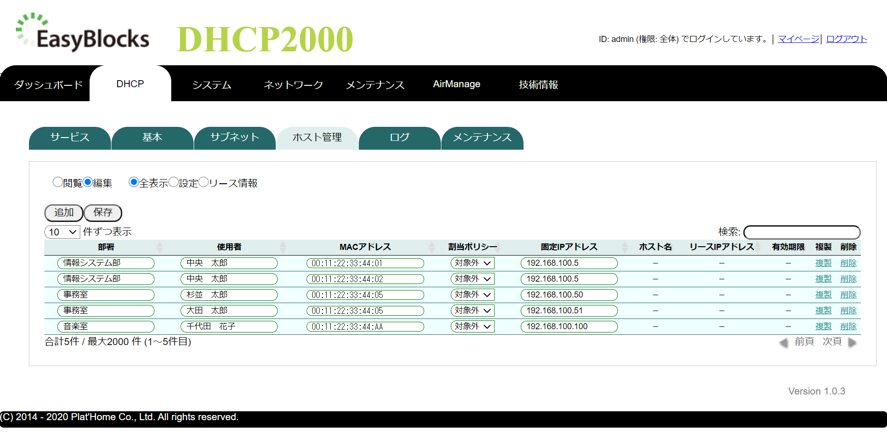Sort table by 部署 column arrows
This screenshot has width=887, height=436.
point(160,247)
